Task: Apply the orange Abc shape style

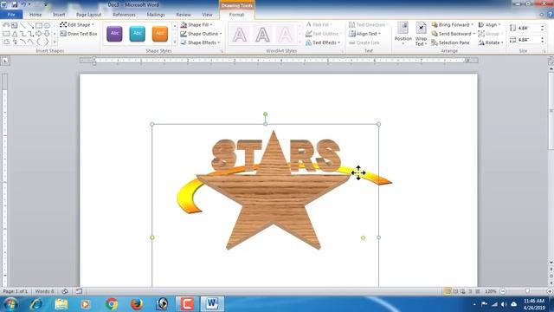Action: [159, 34]
